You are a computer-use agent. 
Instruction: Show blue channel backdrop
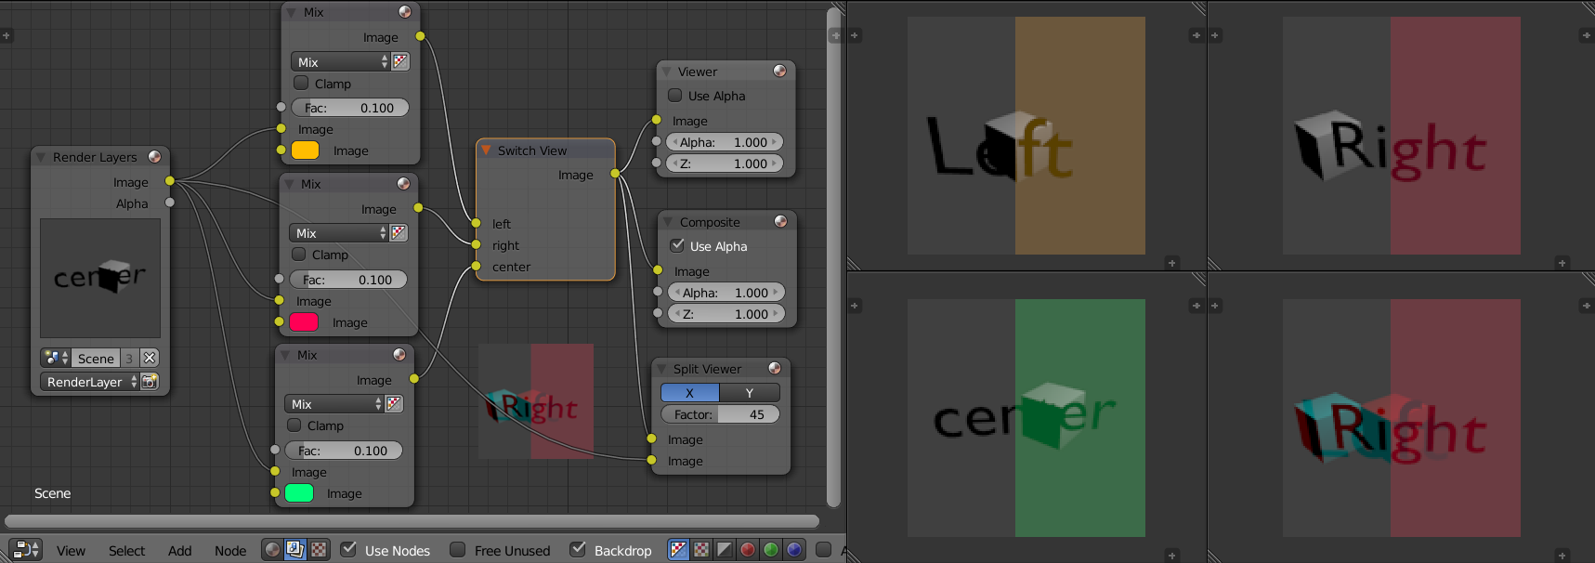tap(793, 550)
